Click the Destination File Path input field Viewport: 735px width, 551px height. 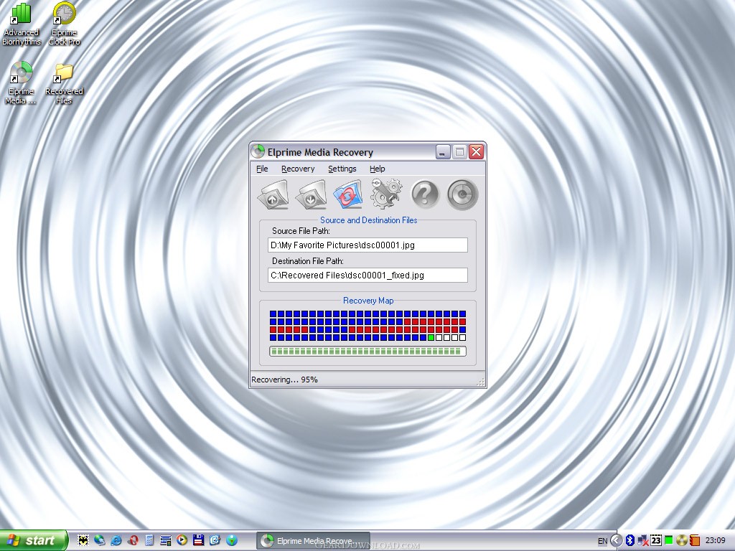click(367, 275)
